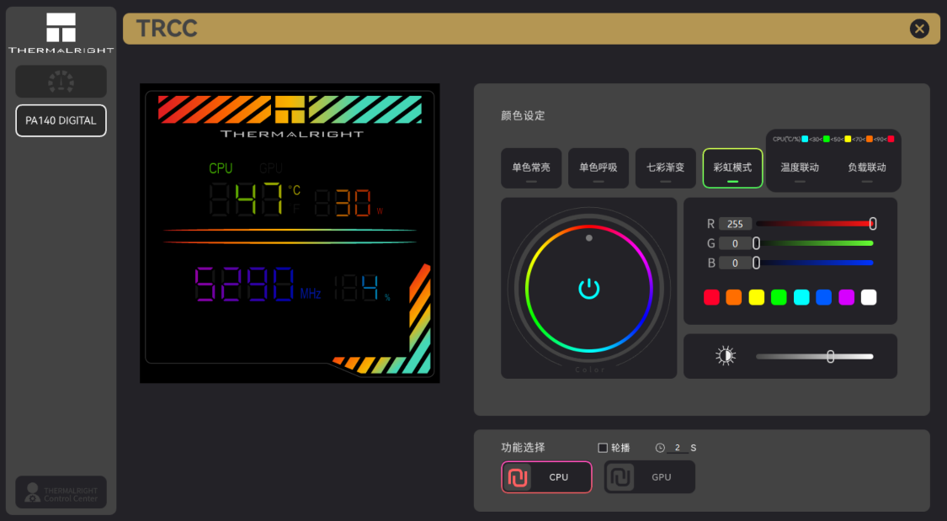This screenshot has height=521, width=947.
Task: Click the cooler display preview image
Action: tap(290, 233)
